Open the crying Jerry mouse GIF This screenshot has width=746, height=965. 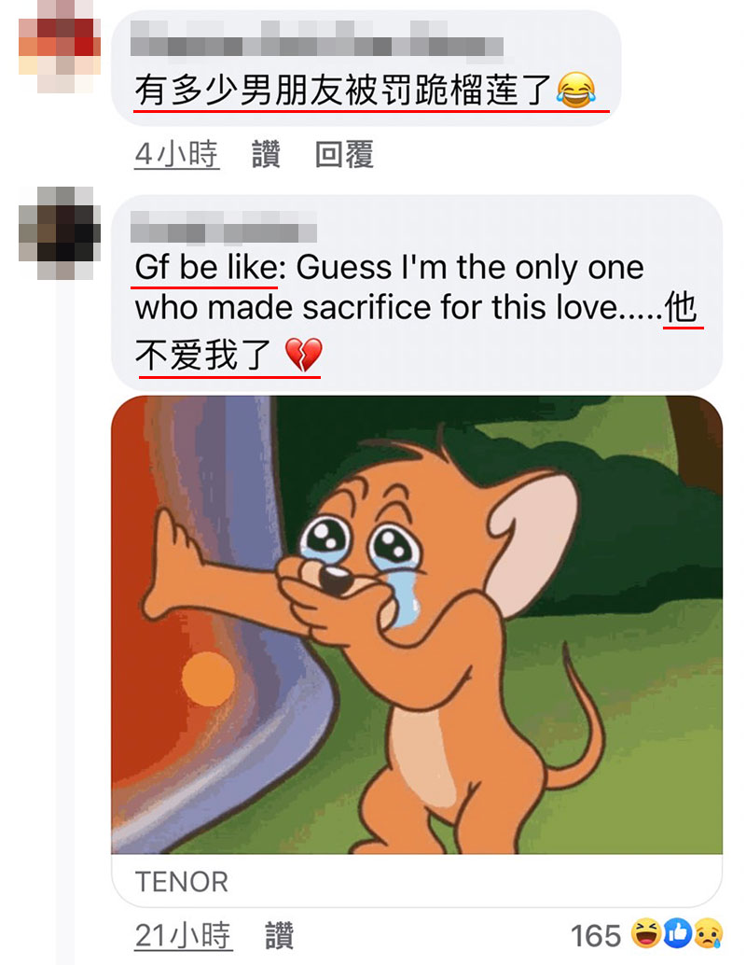pos(417,624)
